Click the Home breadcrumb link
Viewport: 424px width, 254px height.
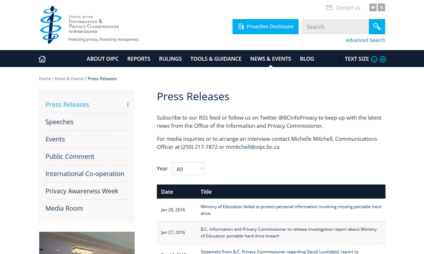point(45,79)
